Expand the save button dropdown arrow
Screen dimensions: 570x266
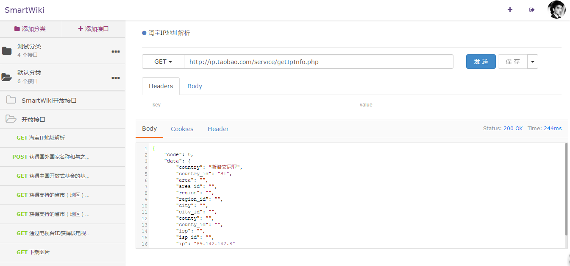point(533,62)
